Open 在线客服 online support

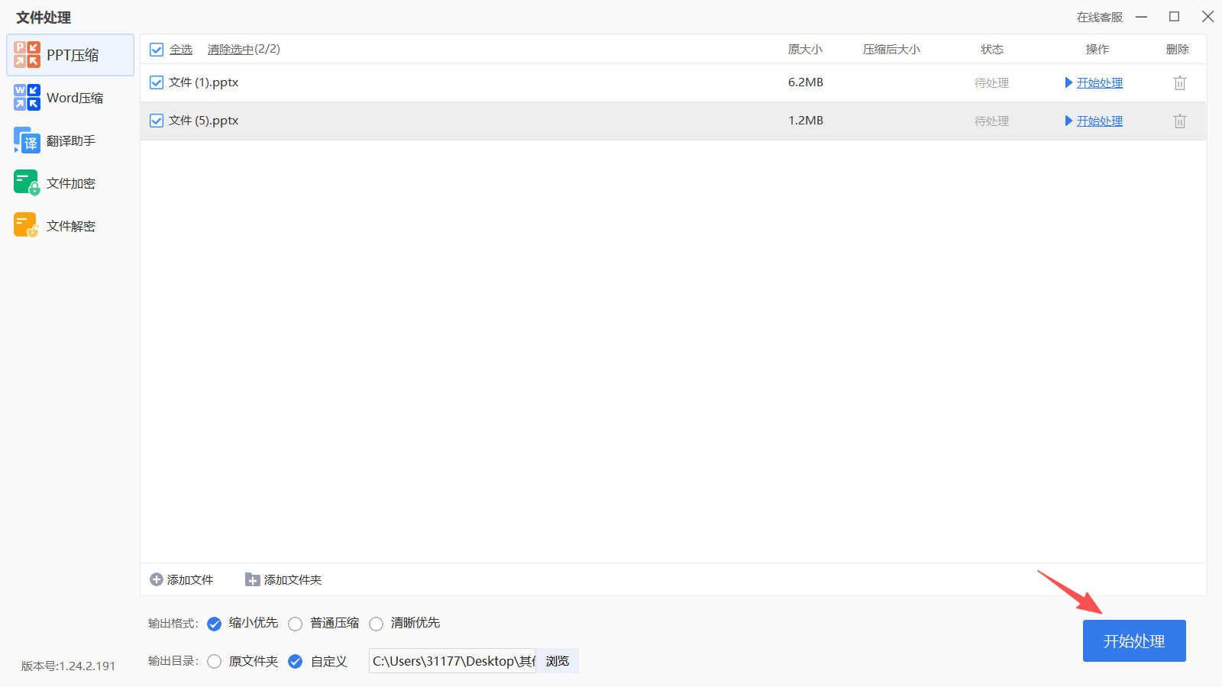(1100, 17)
